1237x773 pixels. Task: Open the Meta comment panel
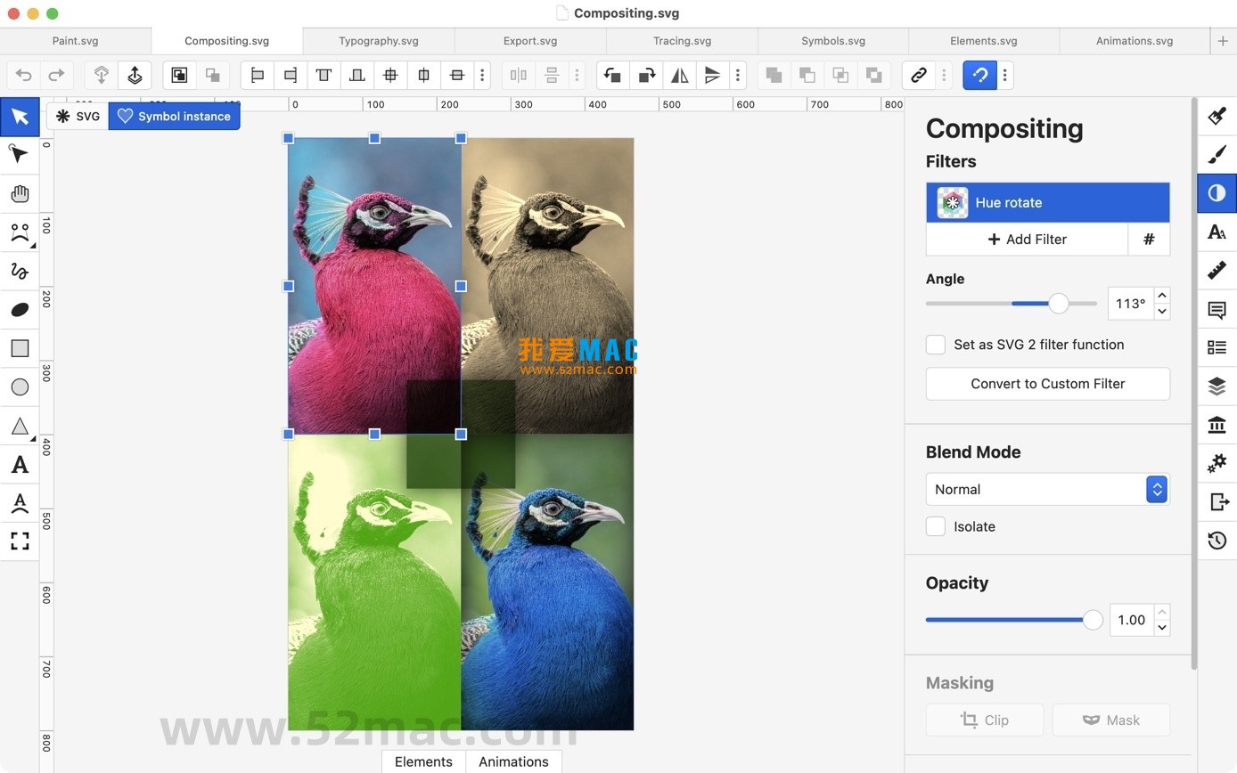[1217, 309]
